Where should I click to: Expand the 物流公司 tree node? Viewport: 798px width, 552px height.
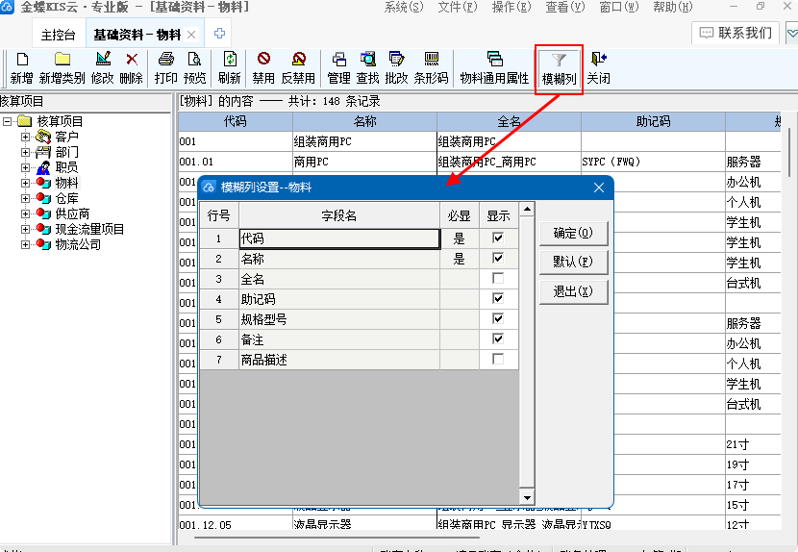(25, 244)
